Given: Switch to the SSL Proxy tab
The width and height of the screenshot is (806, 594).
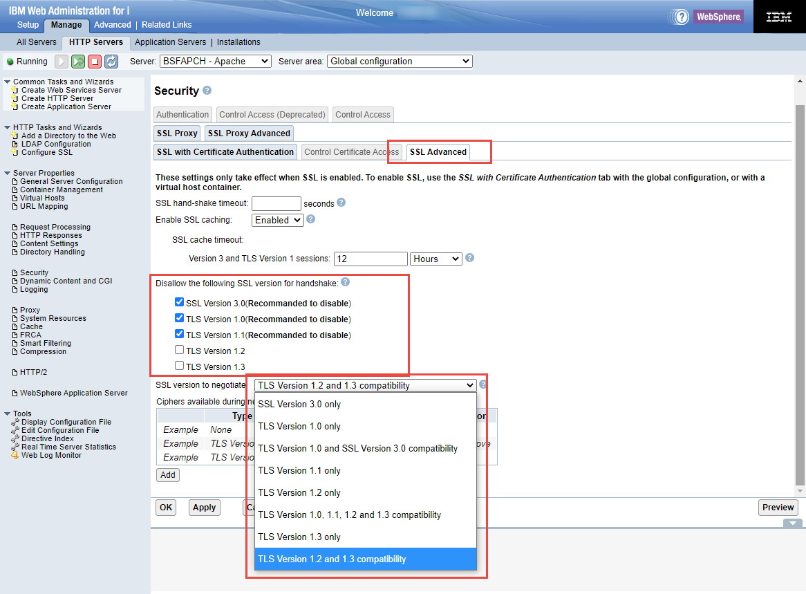Looking at the screenshot, I should (176, 133).
